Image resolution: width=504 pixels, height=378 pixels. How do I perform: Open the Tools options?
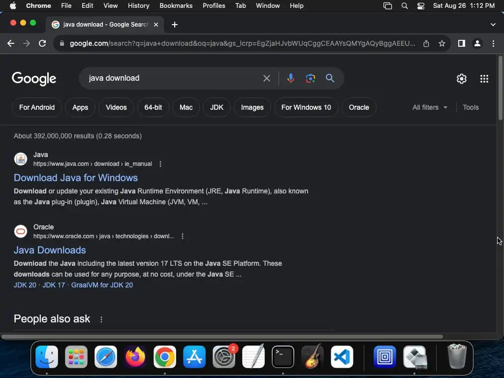tap(471, 107)
